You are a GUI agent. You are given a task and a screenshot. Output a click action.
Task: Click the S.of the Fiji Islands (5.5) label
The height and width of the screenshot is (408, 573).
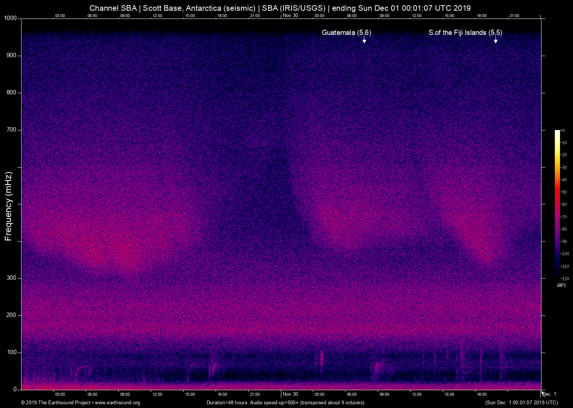465,33
